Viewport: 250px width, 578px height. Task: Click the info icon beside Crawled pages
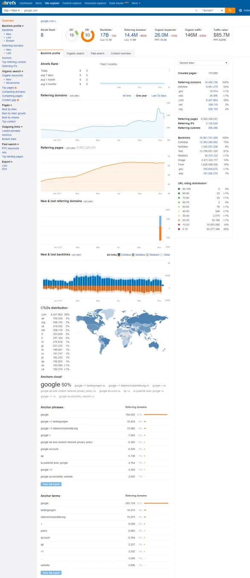coord(198,73)
